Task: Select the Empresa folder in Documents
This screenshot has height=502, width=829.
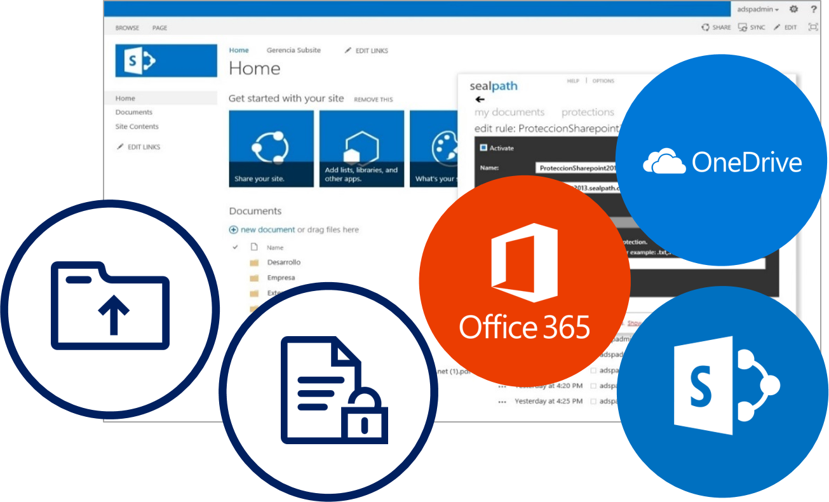Action: coord(283,277)
